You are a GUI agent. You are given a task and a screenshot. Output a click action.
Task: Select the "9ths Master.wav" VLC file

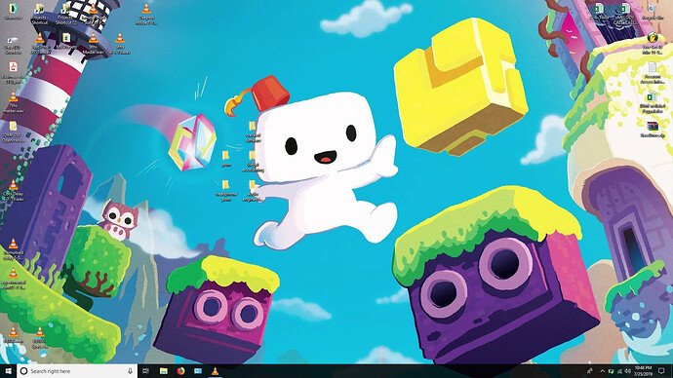[93, 43]
